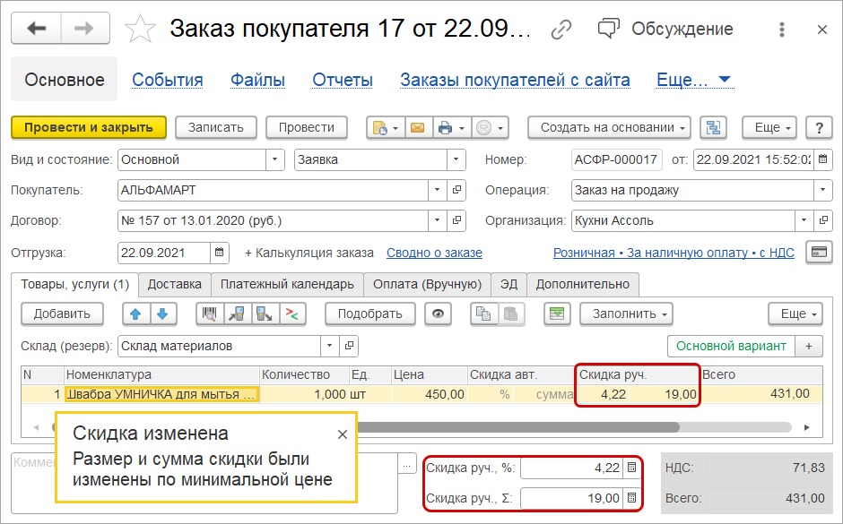
Task: Open the Операция dropdown
Action: (x=823, y=190)
